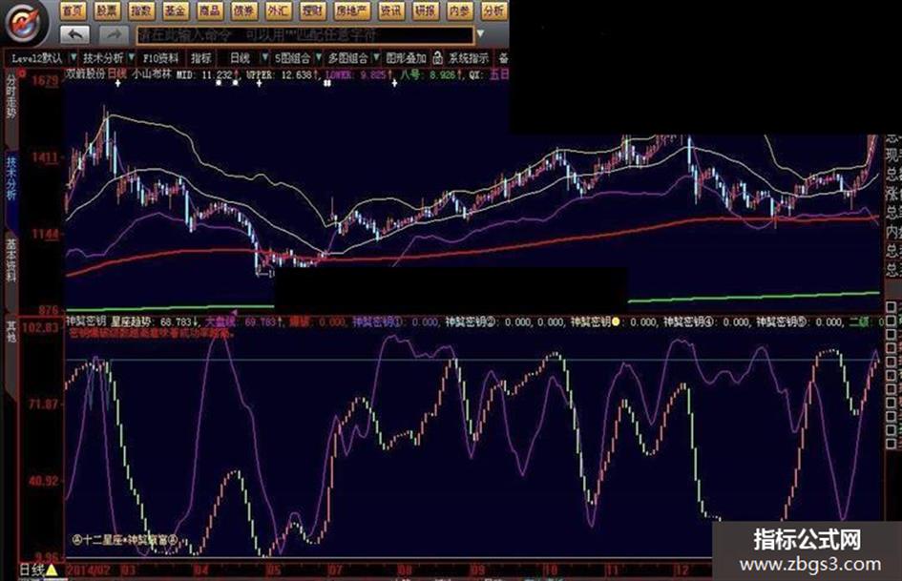Open the 股票 stocks tab

tap(107, 10)
